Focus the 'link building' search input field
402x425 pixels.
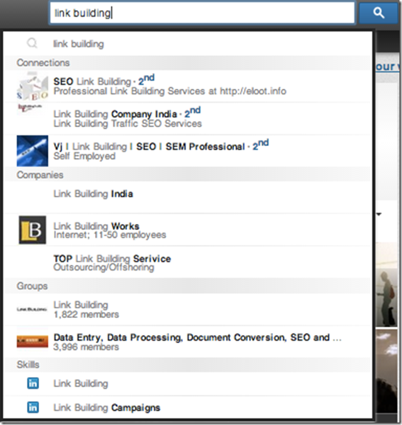pyautogui.click(x=202, y=13)
